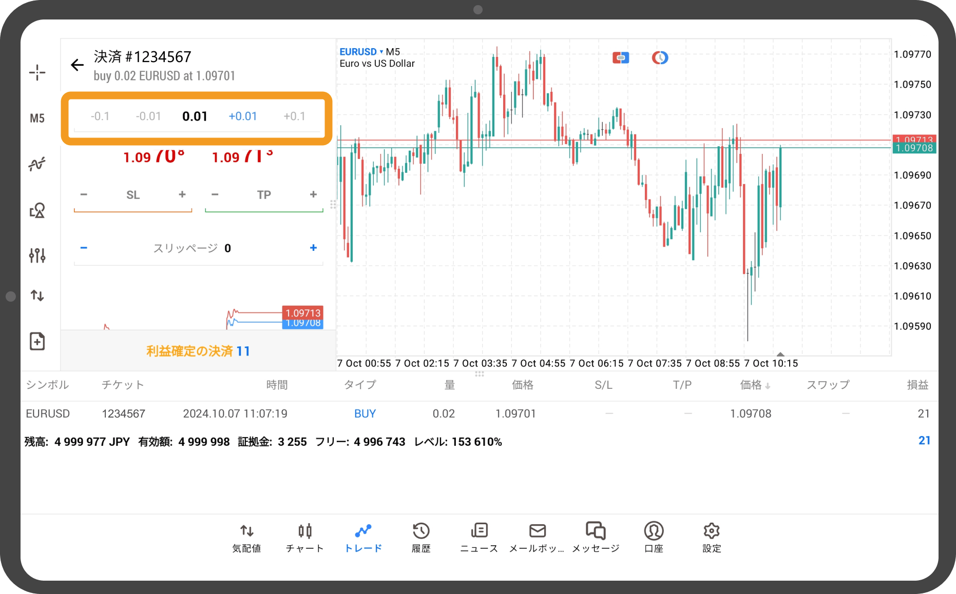This screenshot has width=956, height=594.
Task: Decrease the SL value with minus
Action: tap(84, 194)
